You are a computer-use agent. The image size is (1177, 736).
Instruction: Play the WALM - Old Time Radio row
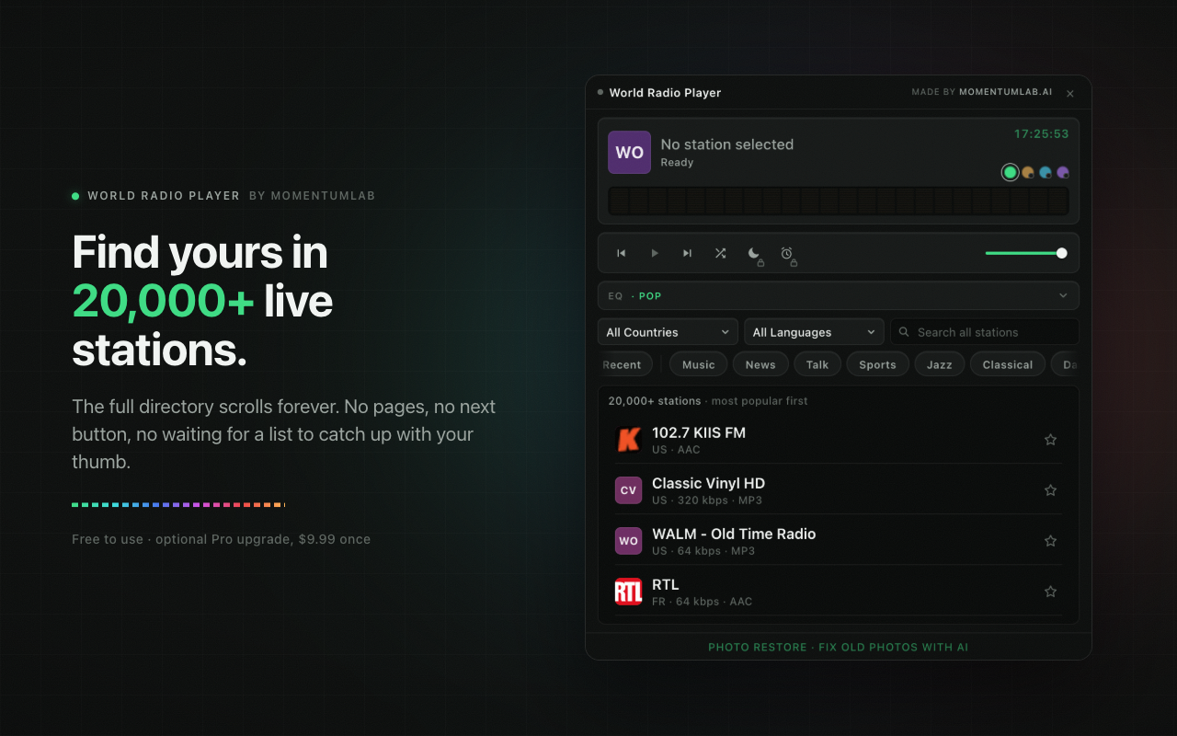pos(838,541)
